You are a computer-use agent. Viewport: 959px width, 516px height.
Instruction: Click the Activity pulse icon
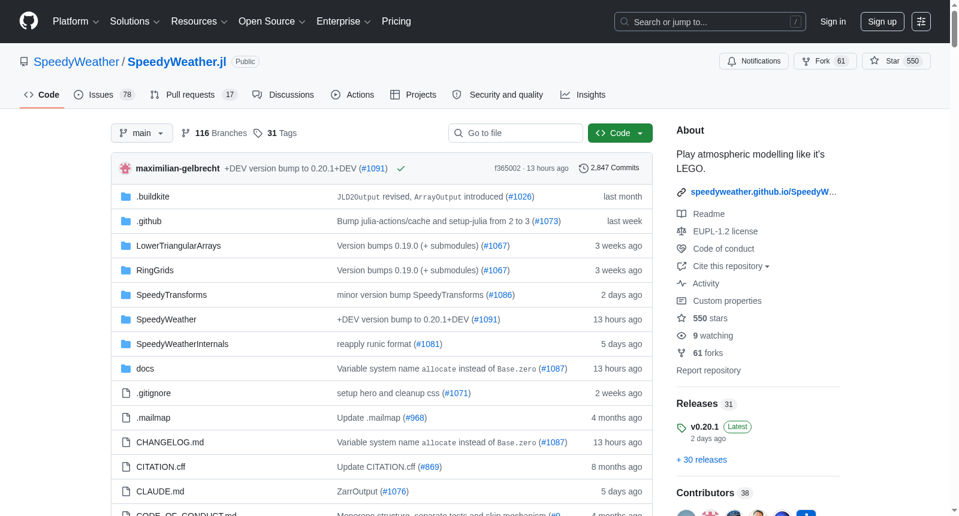click(x=681, y=283)
